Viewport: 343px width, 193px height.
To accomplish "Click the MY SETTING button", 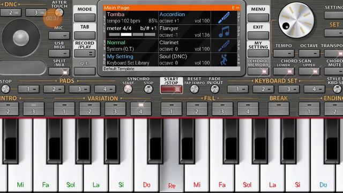I will coord(258,54).
